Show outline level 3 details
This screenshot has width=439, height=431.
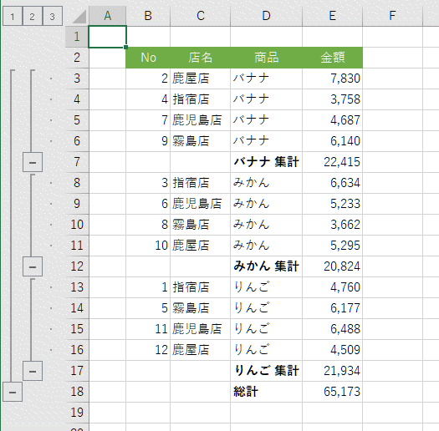[53, 16]
